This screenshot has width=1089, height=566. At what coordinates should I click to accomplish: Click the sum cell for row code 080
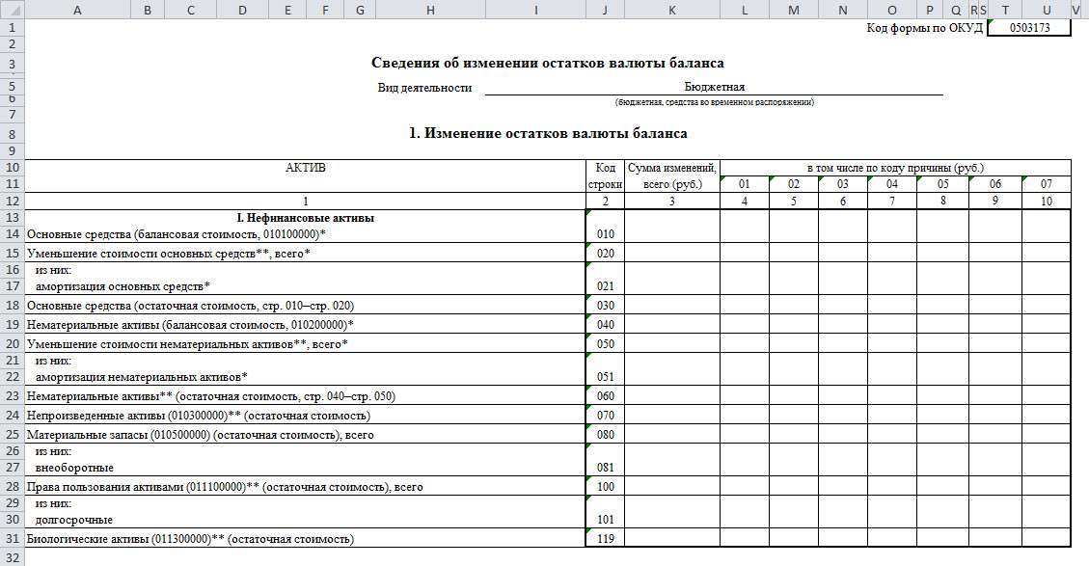tap(671, 434)
